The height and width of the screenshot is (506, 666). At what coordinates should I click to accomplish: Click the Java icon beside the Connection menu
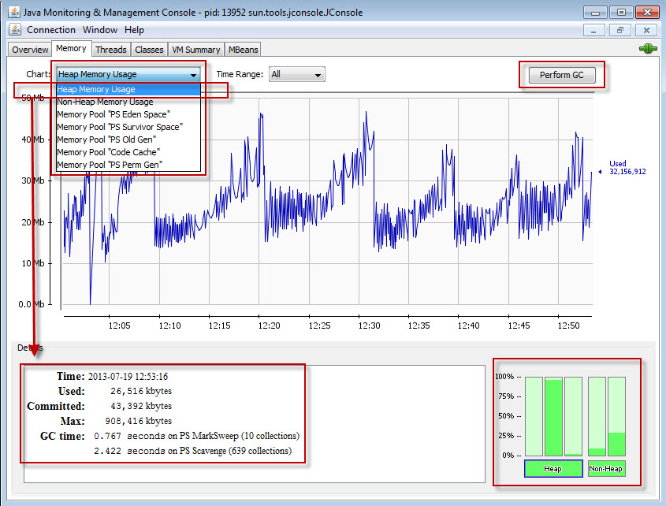[15, 30]
